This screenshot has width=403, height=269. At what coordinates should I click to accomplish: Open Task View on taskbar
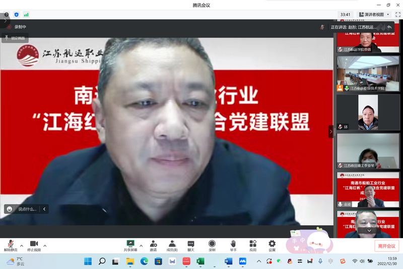pos(116,261)
